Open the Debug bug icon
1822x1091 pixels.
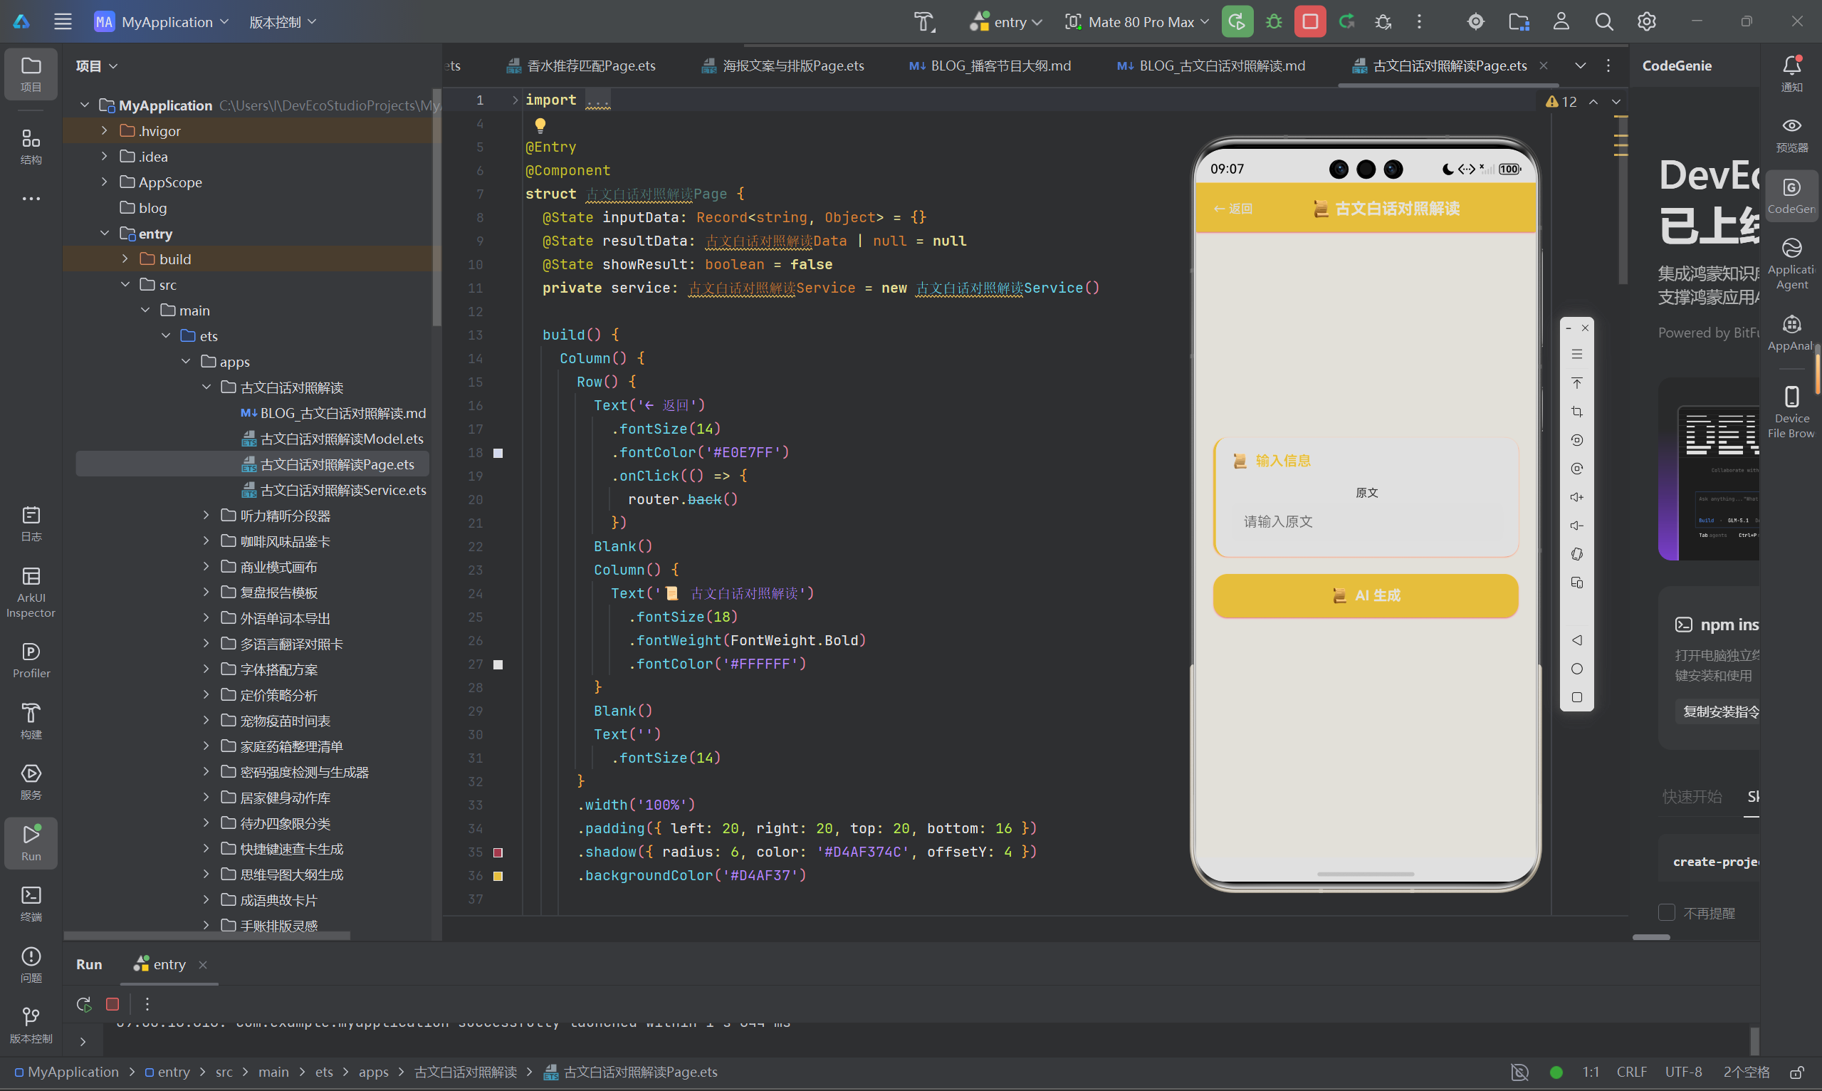1274,21
